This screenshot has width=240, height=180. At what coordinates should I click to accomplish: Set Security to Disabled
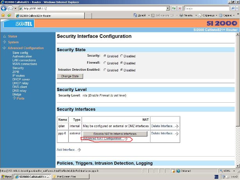122,56
